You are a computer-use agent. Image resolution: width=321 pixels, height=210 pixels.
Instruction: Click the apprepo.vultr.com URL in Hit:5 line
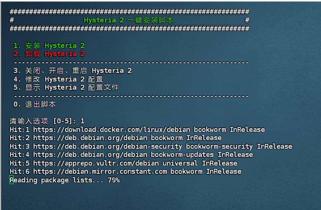pos(96,163)
